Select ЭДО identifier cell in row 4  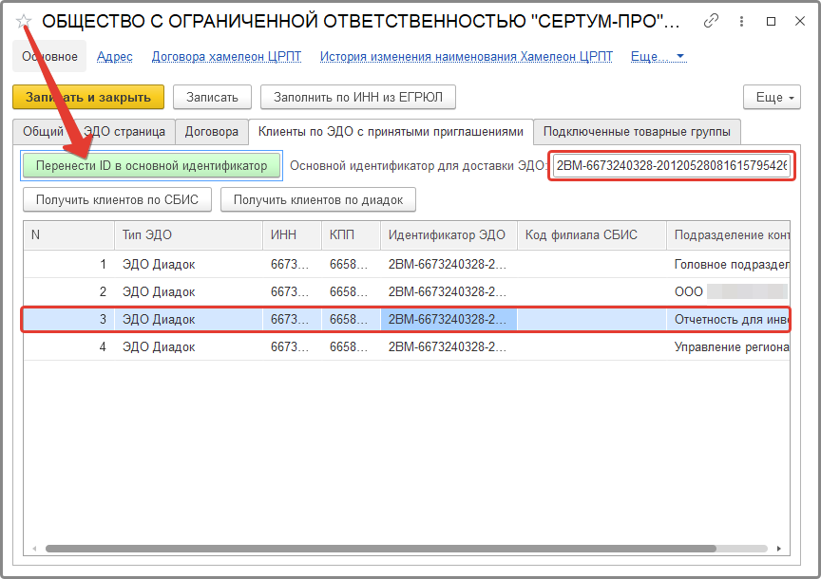click(x=449, y=346)
